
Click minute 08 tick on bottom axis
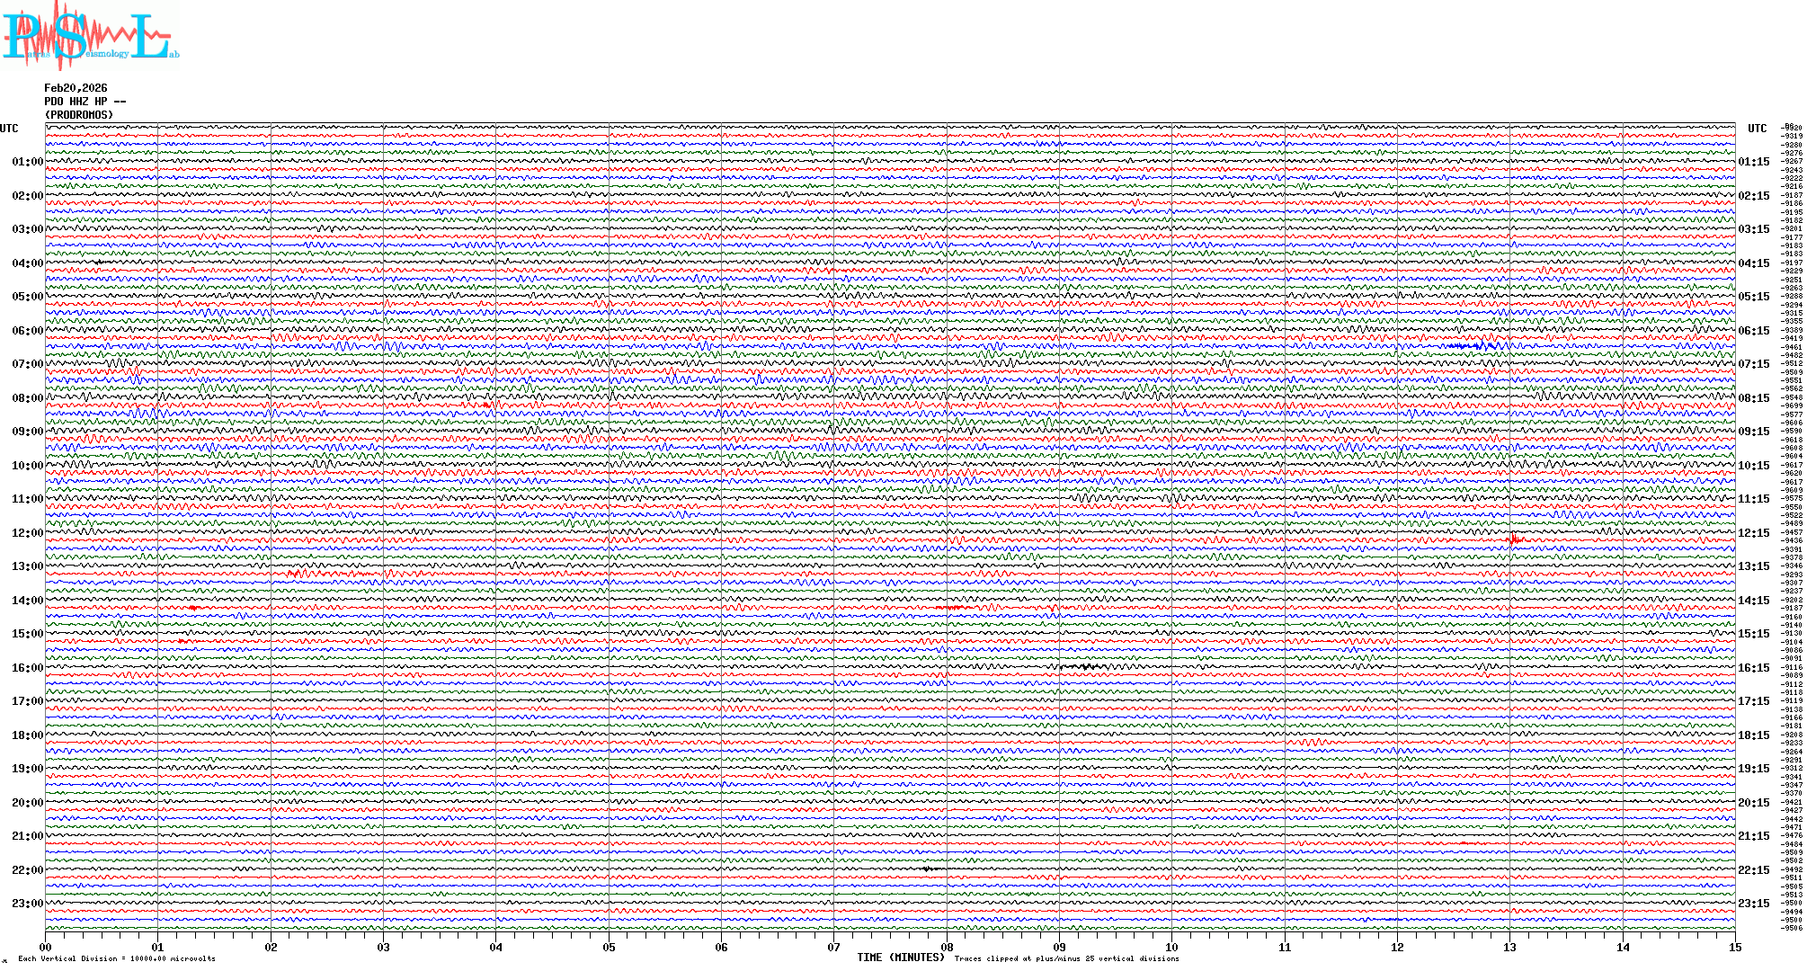click(947, 947)
